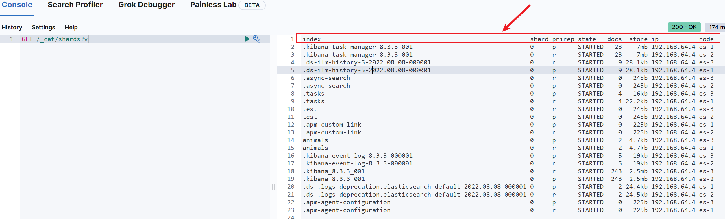Click the 'prirep' column header text
This screenshot has height=219, width=725.
coord(563,39)
